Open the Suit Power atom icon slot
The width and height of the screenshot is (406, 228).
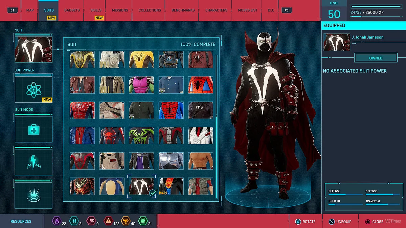[33, 89]
